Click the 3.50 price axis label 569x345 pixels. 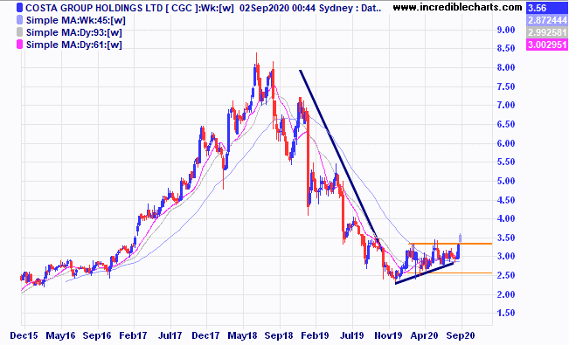[x=506, y=238]
